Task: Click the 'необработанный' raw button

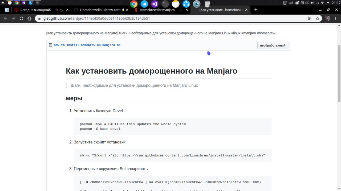Action: point(273,45)
